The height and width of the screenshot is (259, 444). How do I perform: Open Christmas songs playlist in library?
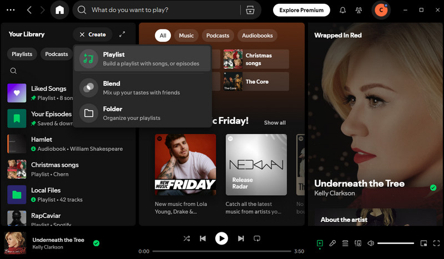tap(68, 170)
